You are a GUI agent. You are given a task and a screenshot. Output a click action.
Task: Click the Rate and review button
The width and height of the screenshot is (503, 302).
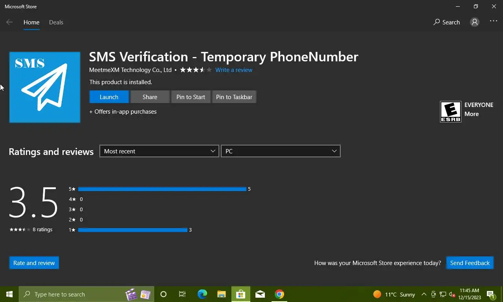click(34, 263)
